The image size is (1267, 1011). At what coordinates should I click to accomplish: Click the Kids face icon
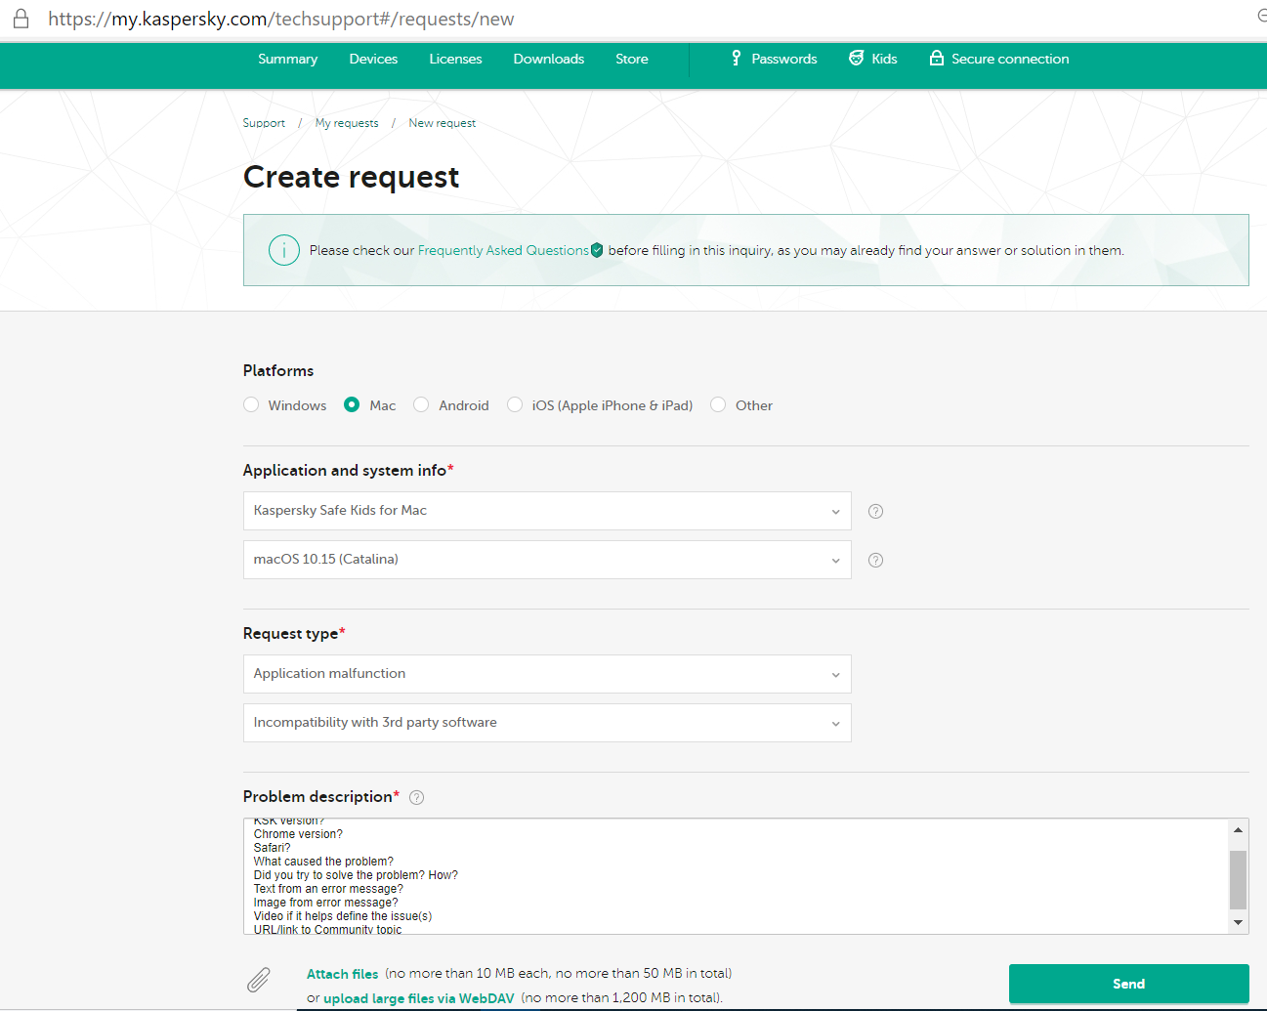tap(857, 59)
